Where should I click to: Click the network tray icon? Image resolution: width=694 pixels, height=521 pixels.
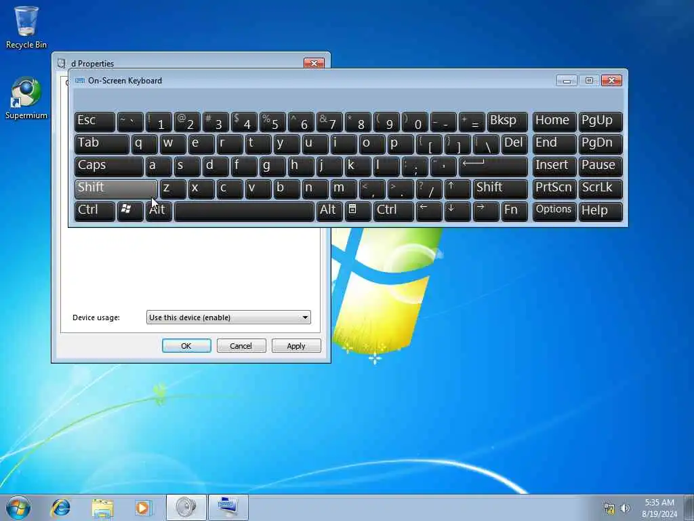click(x=609, y=508)
